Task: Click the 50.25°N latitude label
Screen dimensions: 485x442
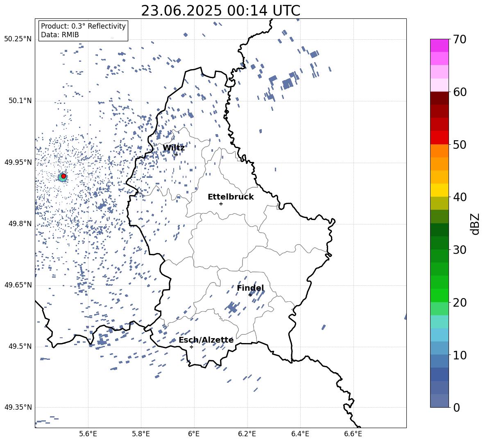Action: tap(18, 39)
